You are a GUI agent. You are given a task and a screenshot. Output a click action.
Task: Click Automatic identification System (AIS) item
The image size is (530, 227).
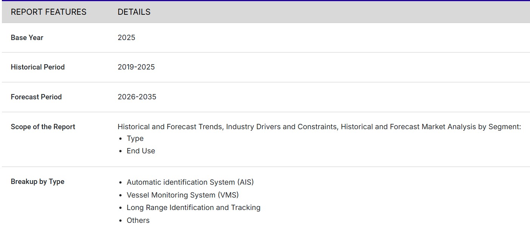190,182
